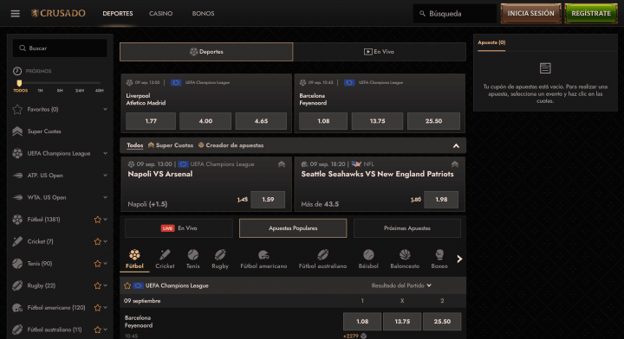624x339 pixels.
Task: Click the Próximos clock icon
Action: [x=17, y=71]
